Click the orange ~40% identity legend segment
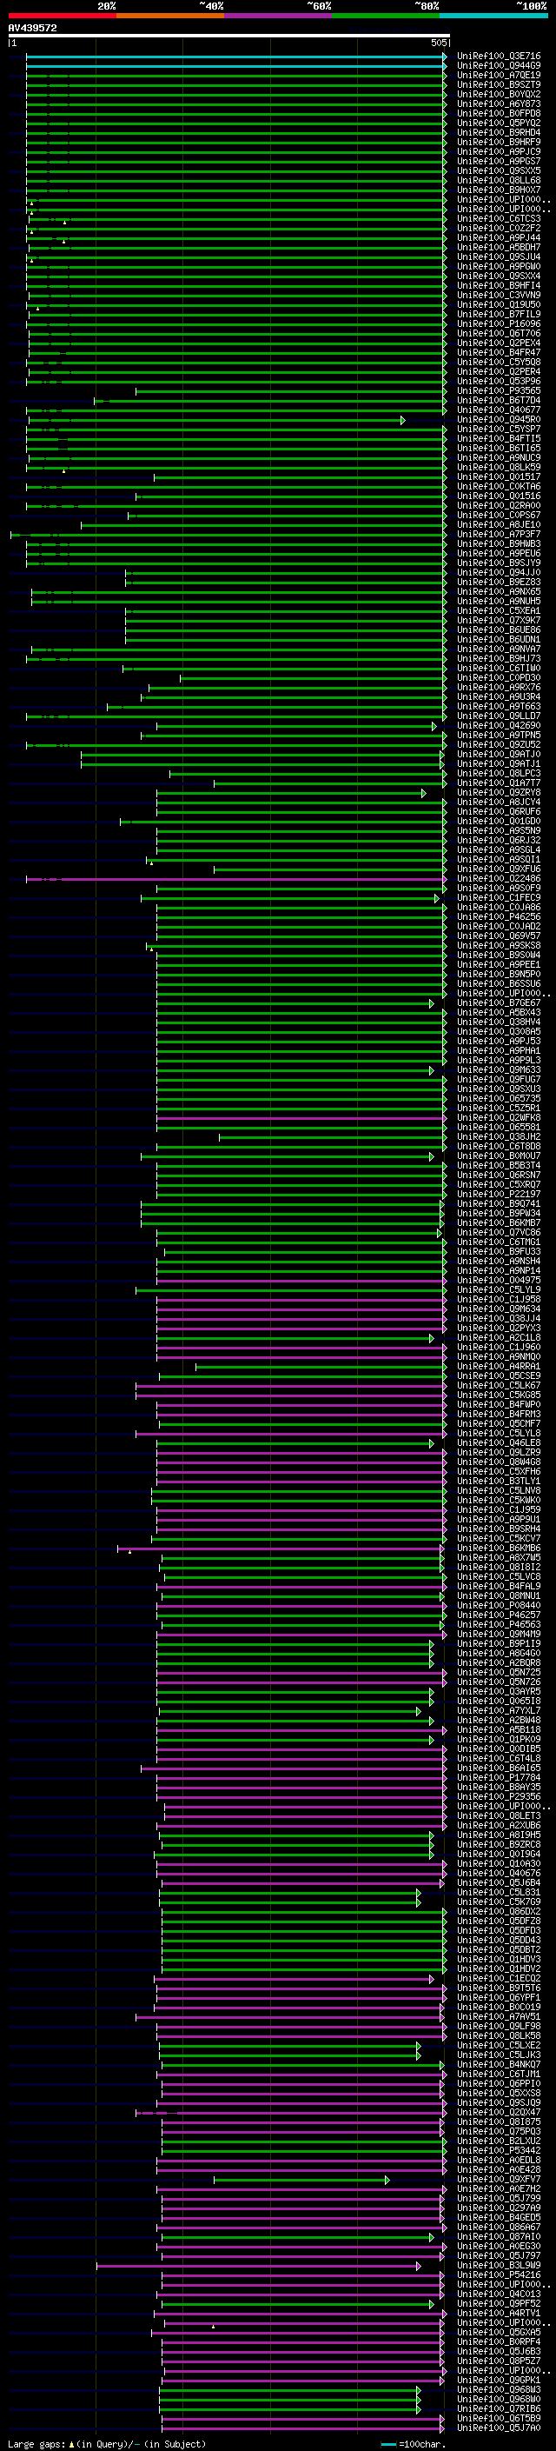The height and width of the screenshot is (2451, 556). (169, 17)
